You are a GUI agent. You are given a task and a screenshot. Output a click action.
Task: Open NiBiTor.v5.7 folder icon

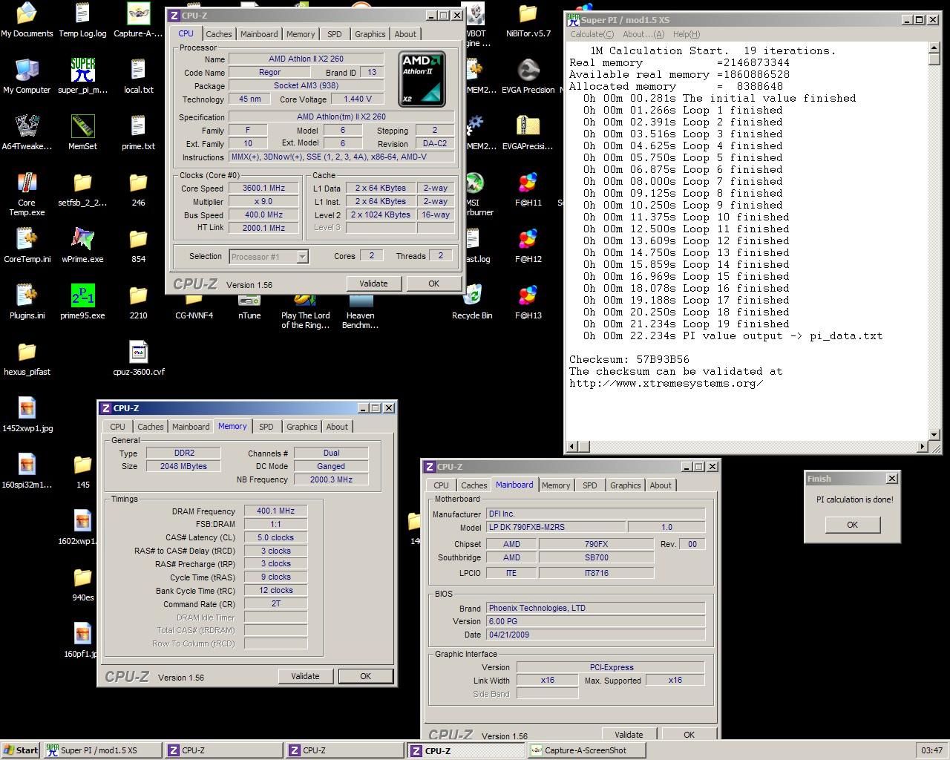[x=528, y=20]
